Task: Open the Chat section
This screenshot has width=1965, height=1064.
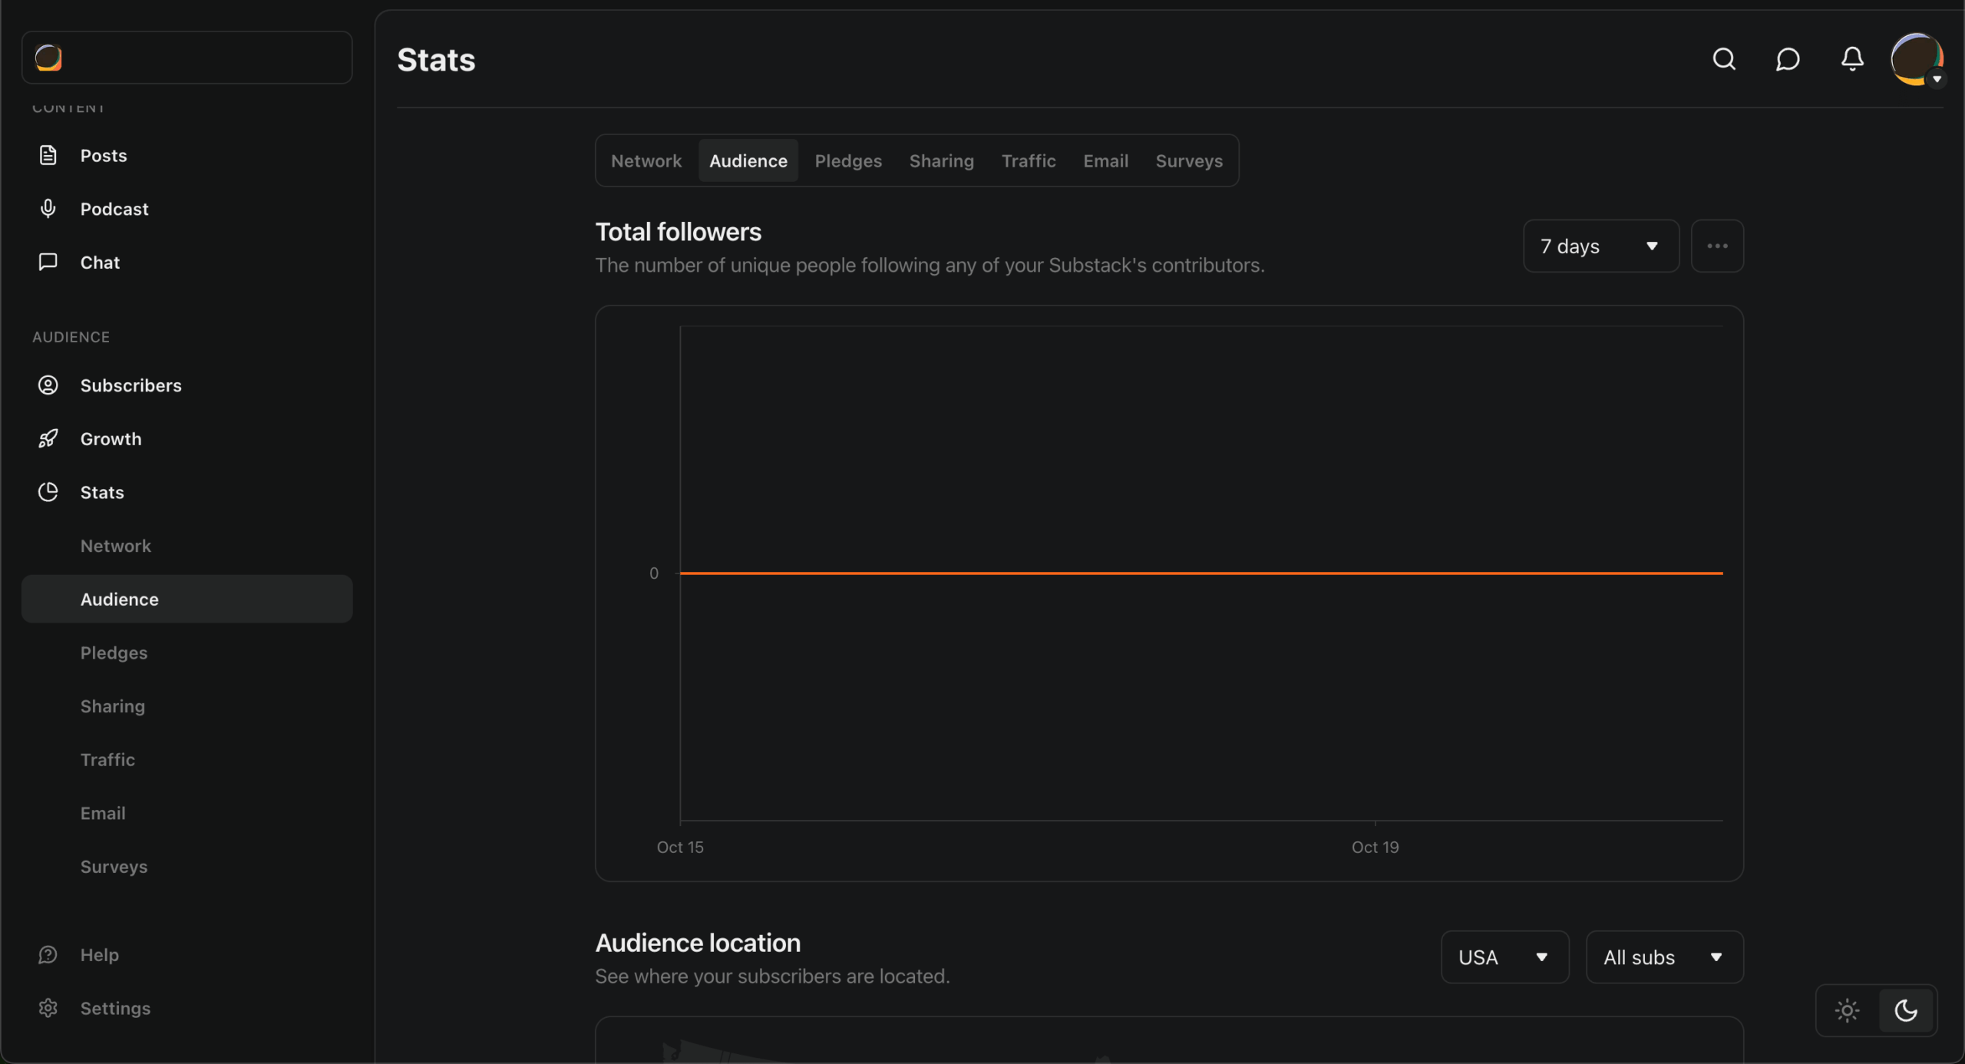Action: (100, 262)
